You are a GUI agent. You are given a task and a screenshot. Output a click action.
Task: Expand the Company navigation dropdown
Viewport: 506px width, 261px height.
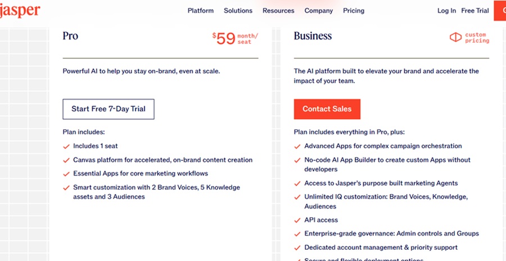pos(319,11)
